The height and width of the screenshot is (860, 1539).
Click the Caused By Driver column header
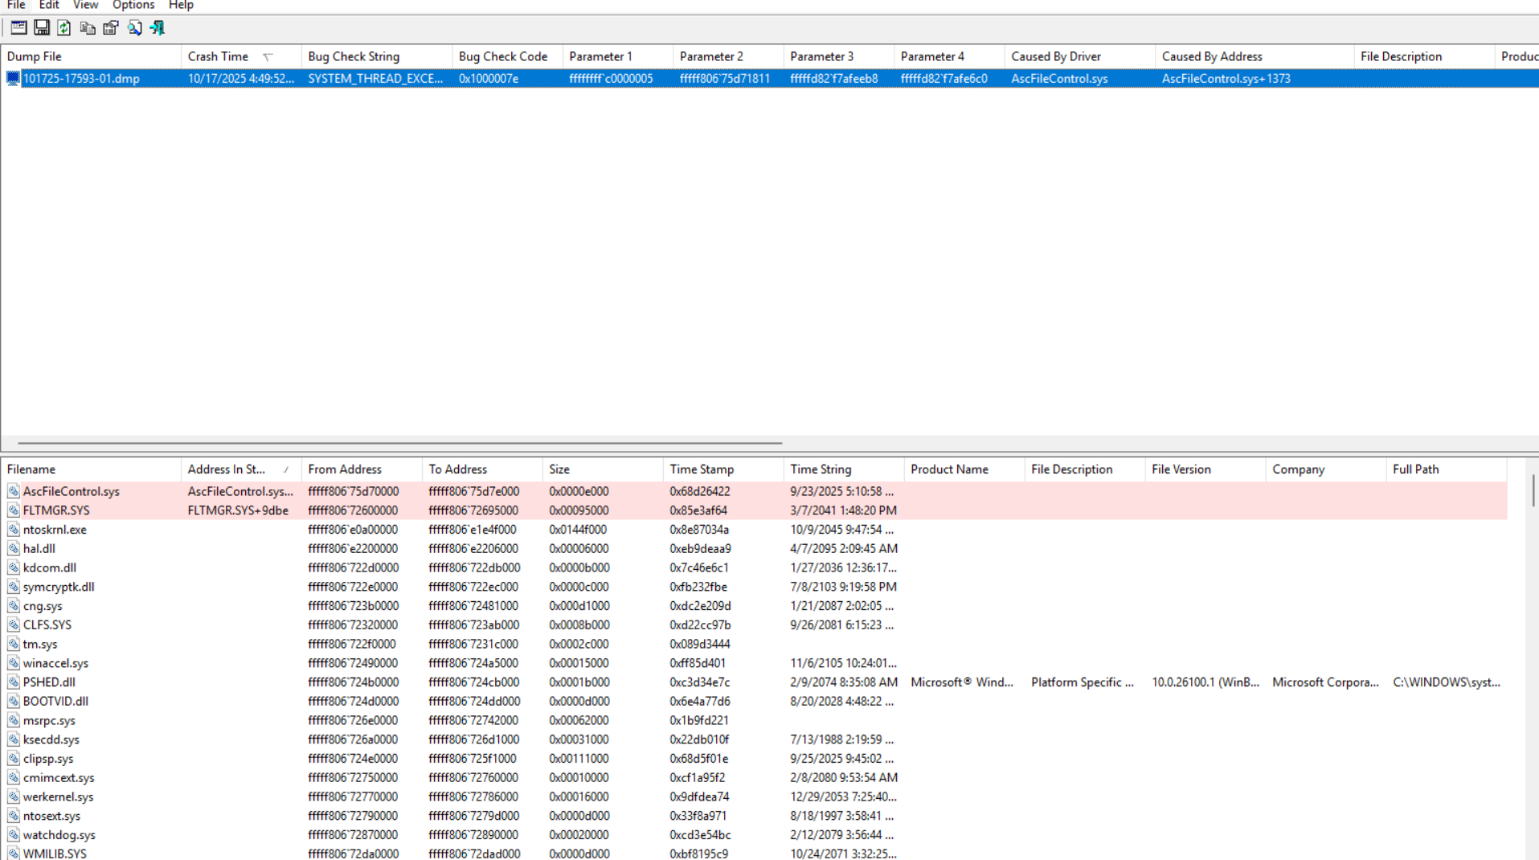pos(1055,56)
